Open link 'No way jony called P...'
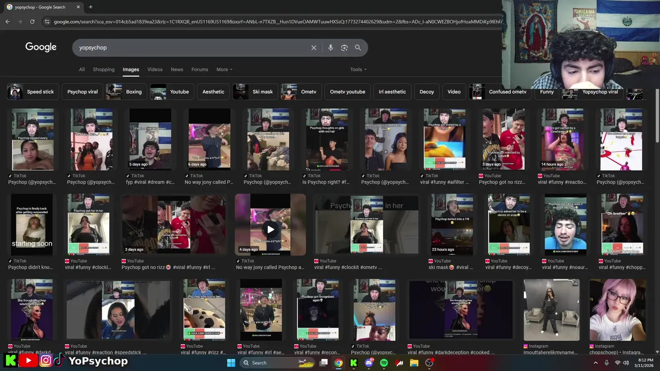 click(x=209, y=182)
